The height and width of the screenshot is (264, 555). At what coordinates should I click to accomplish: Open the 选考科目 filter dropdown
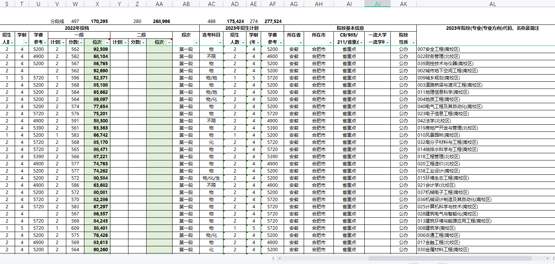coord(220,43)
